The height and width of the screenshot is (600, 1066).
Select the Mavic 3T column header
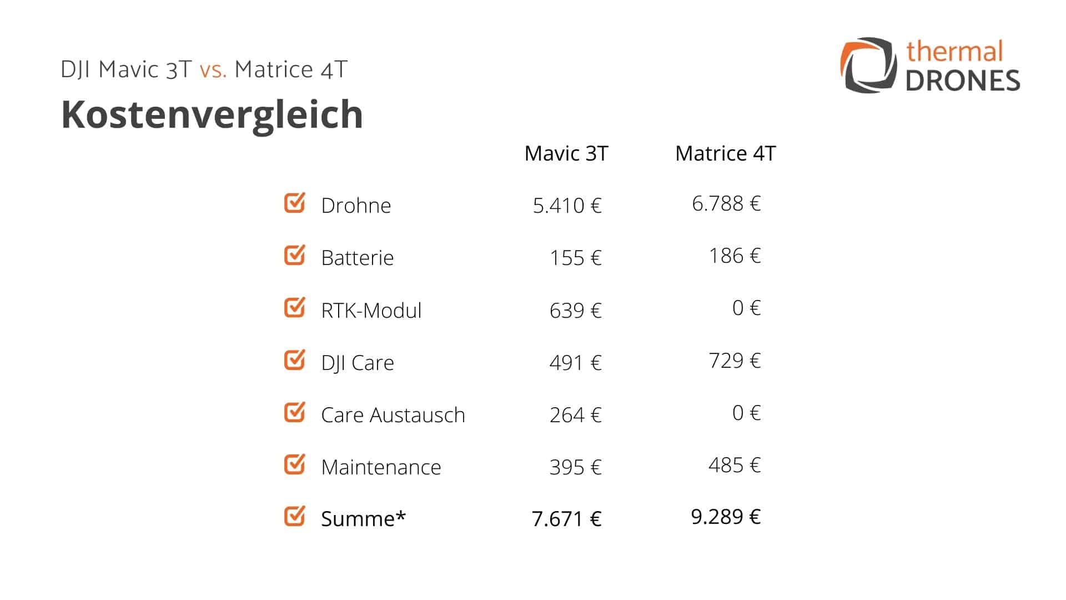(x=566, y=153)
